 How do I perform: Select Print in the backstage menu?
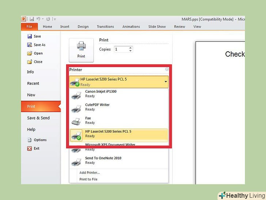click(41, 107)
